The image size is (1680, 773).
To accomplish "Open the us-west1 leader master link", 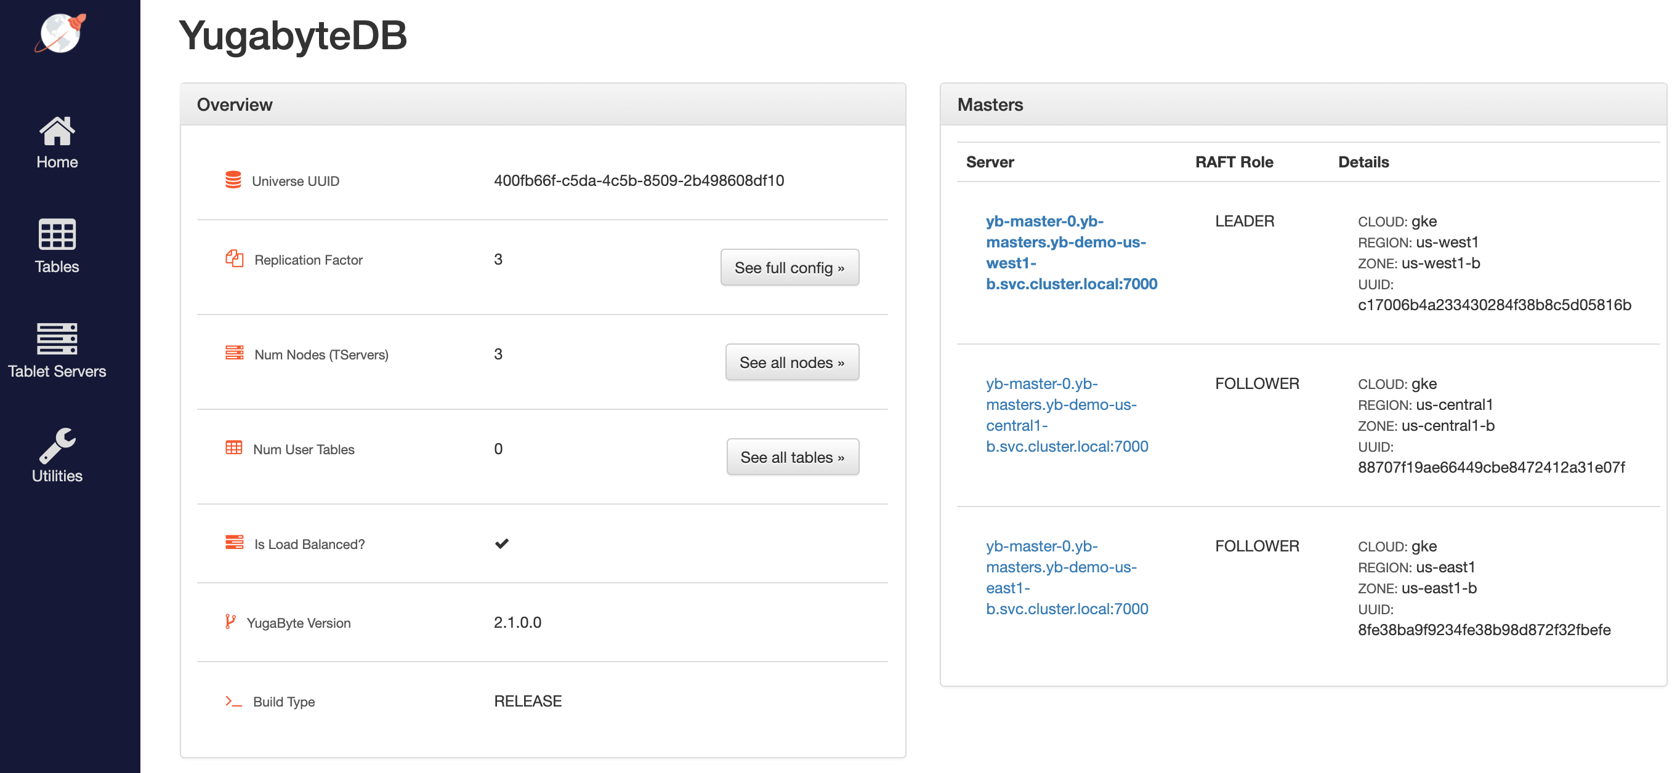I will [x=1070, y=252].
